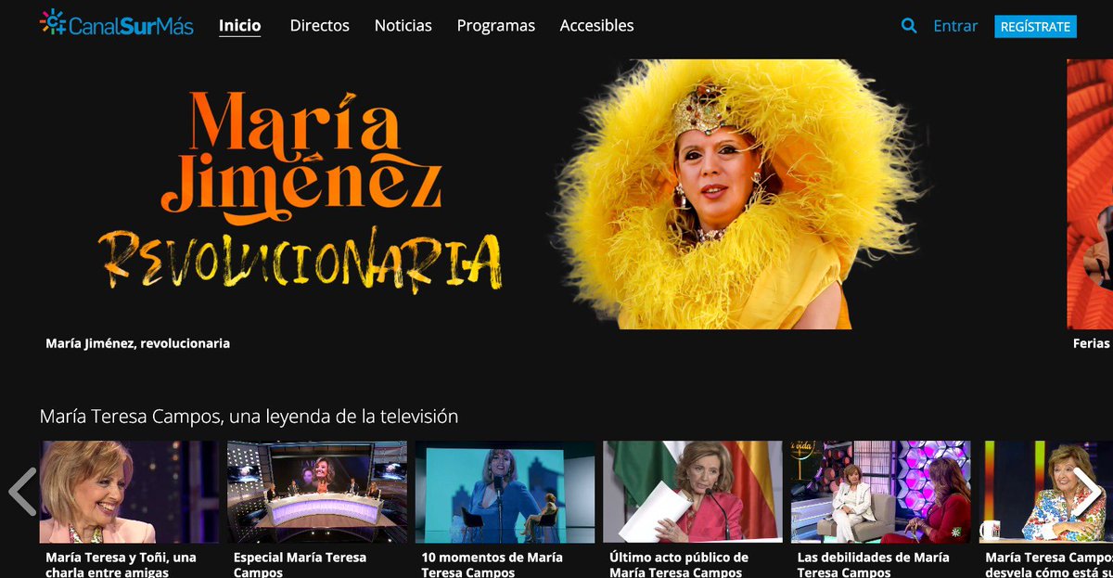Click the 'Ferias' caption text

click(1092, 343)
